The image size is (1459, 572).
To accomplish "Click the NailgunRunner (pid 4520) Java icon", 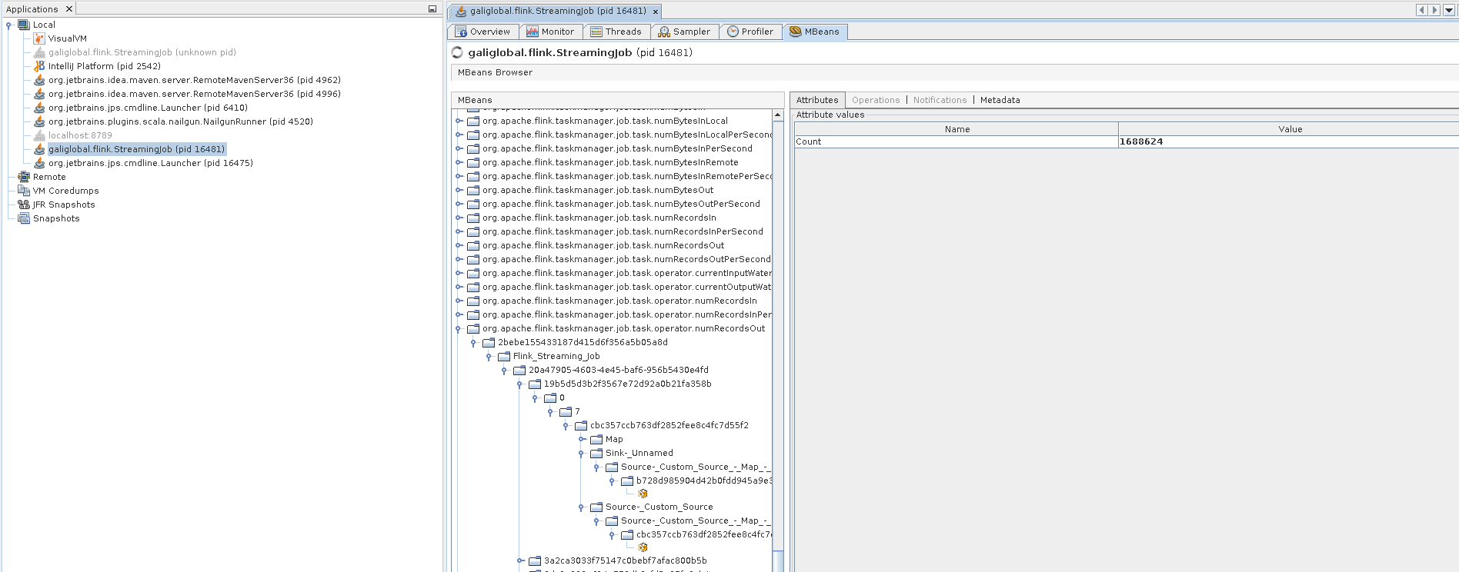I will pyautogui.click(x=39, y=121).
